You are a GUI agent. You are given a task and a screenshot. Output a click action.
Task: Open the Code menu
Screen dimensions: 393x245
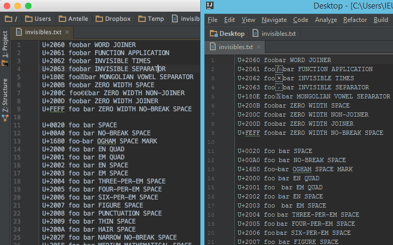[x=301, y=20]
